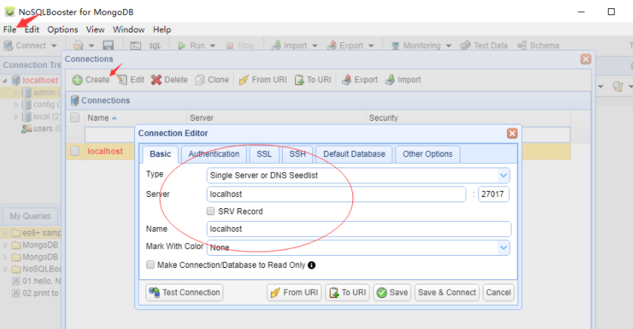Open the Options menu
Screen dimensions: 633x329
[63, 29]
